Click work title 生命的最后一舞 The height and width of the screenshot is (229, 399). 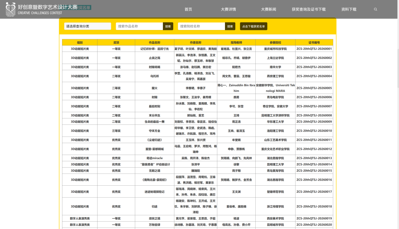(x=154, y=122)
